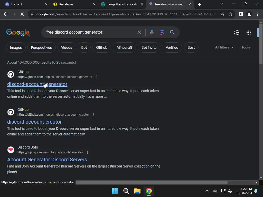Click in the Google search input field
263x197 pixels.
click(91, 32)
